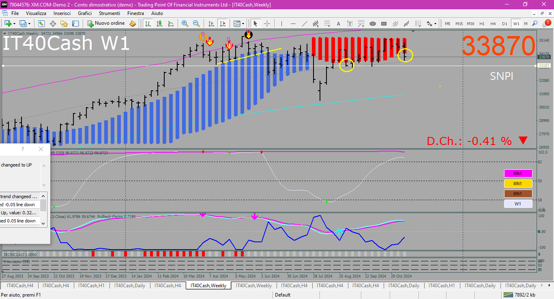The image size is (554, 299).
Task: Select the 'Up, value: 0.32' alert row
Action: pos(20,213)
